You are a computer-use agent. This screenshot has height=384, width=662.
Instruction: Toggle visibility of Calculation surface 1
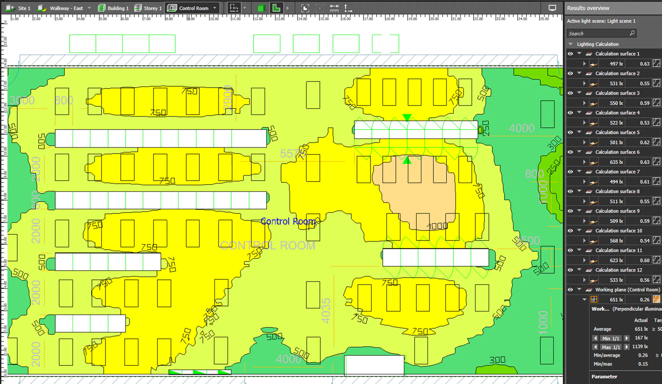[x=570, y=54]
